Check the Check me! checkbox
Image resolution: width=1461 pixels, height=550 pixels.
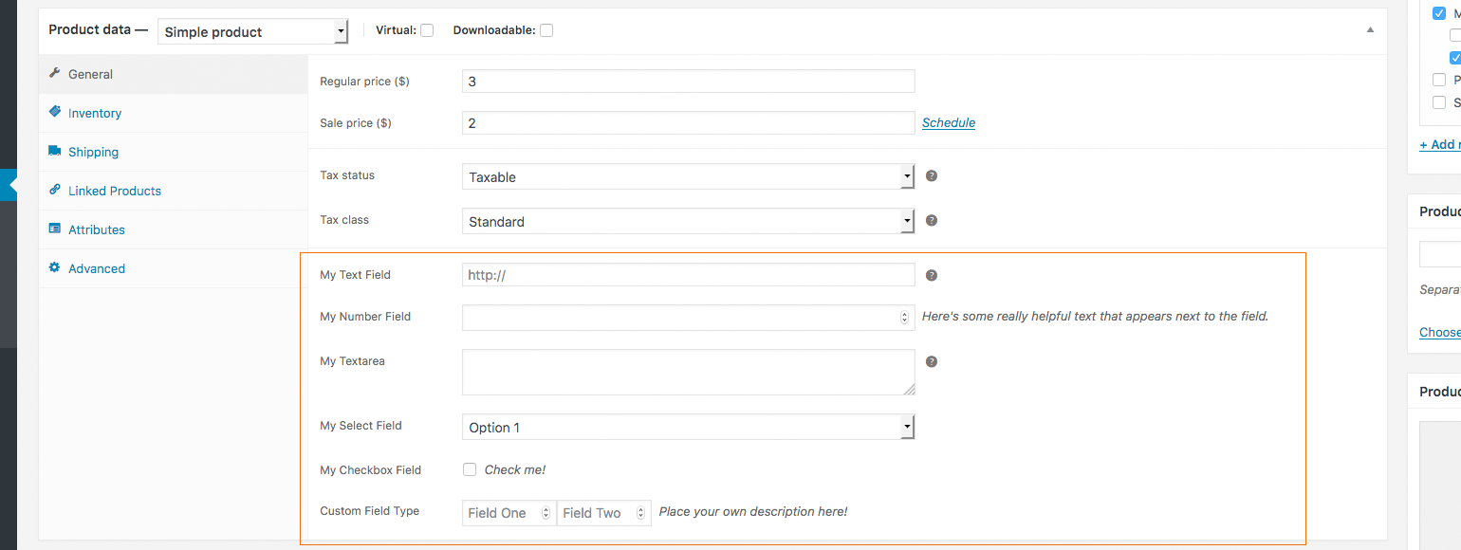[x=470, y=469]
